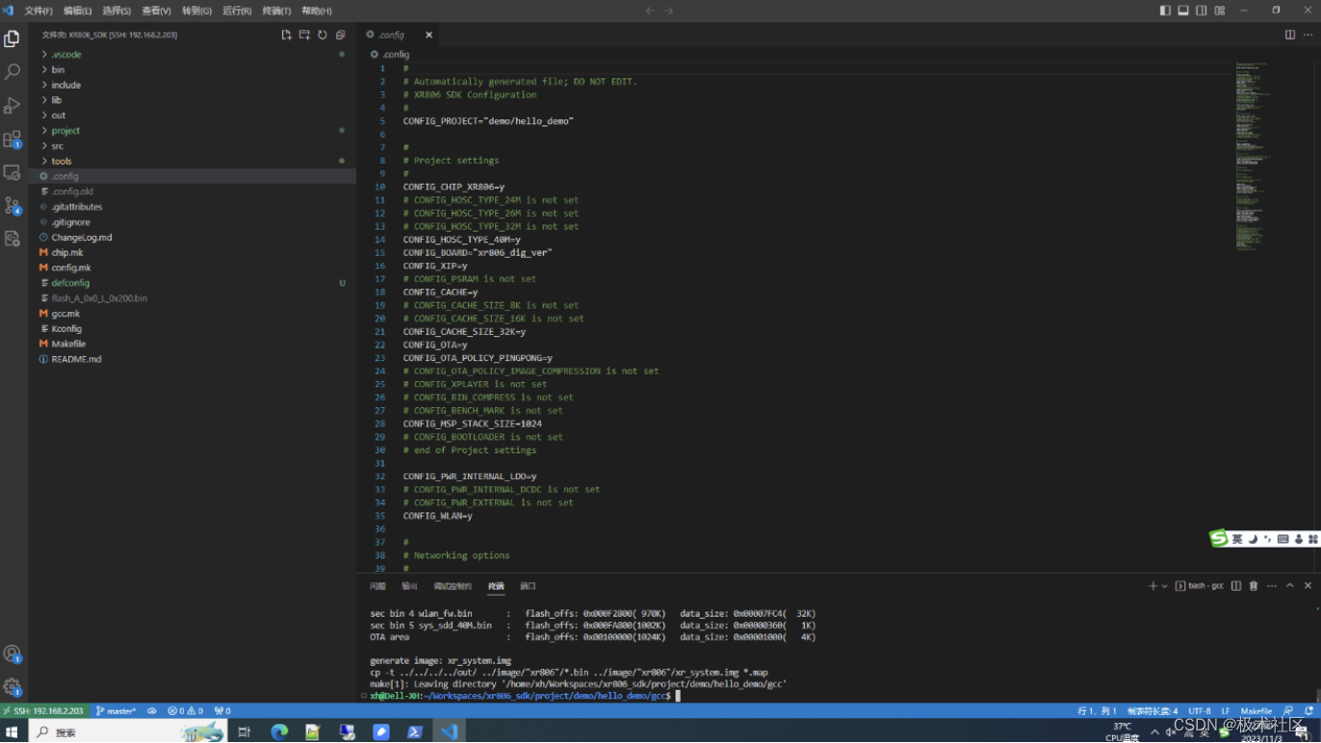Close the .config editor tab
The width and height of the screenshot is (1321, 743).
point(428,35)
